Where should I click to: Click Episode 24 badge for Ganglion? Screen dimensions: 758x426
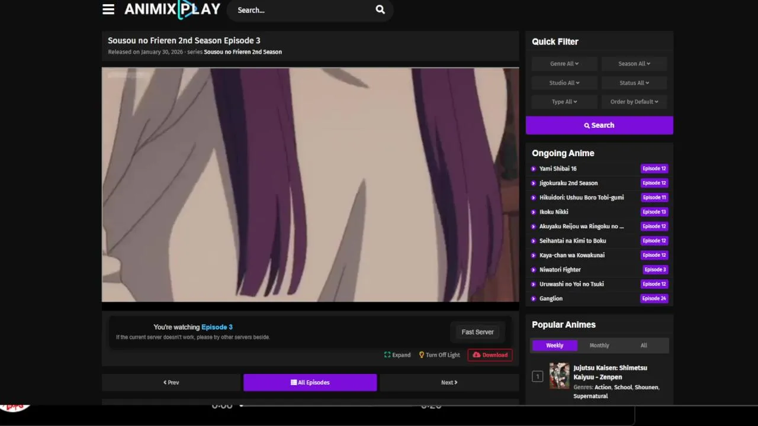(x=654, y=299)
